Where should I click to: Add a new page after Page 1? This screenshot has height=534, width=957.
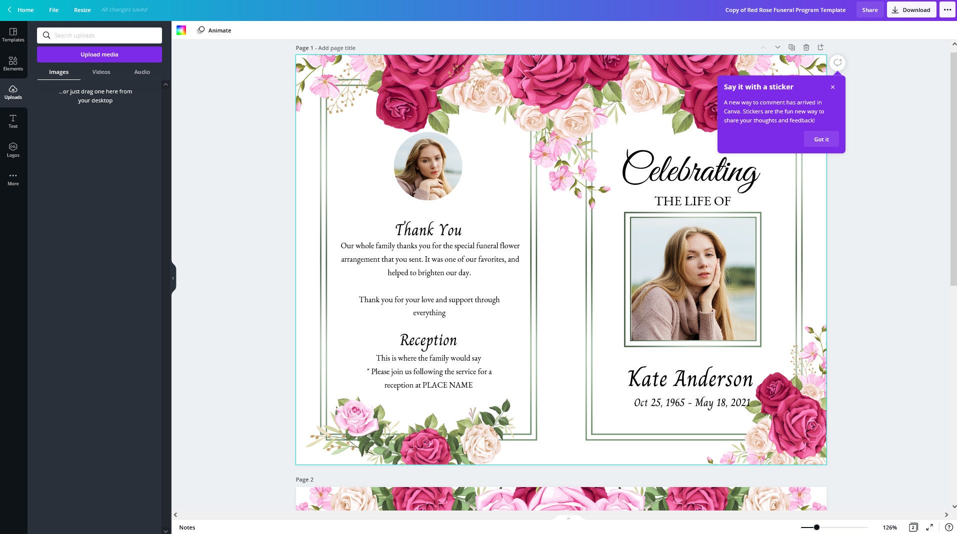[x=821, y=47]
